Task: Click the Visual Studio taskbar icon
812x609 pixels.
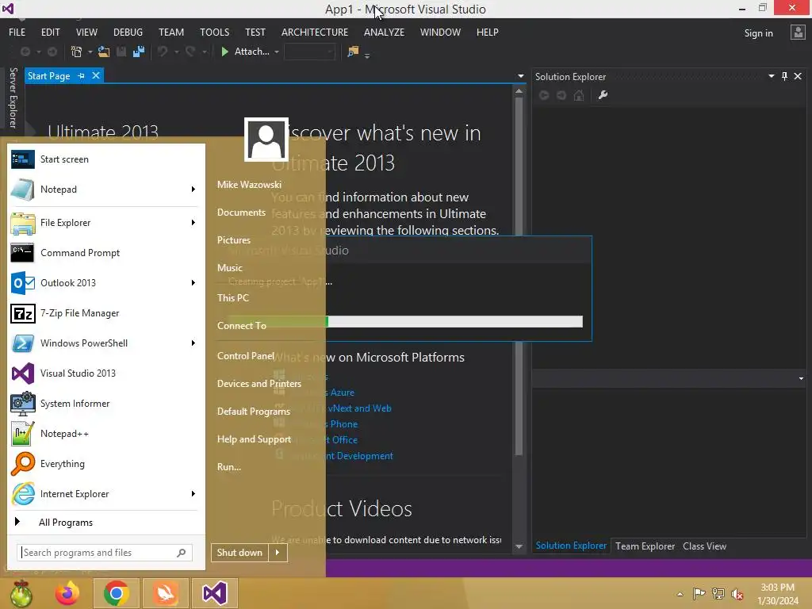Action: pos(215,593)
